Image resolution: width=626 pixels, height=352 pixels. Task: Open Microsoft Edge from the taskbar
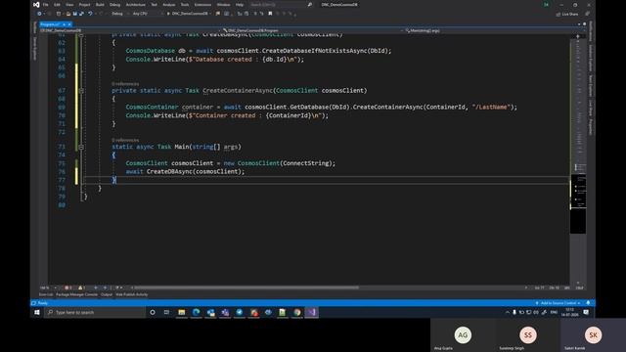(196, 313)
